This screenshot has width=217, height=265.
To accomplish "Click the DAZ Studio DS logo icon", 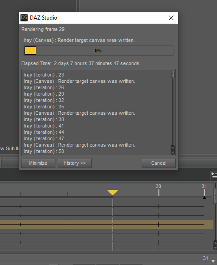I will (24, 18).
